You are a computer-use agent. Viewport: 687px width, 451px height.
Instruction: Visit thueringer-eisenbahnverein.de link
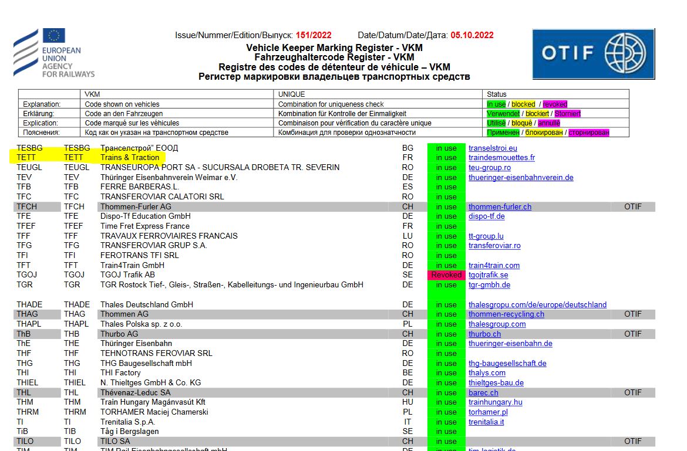click(x=521, y=178)
